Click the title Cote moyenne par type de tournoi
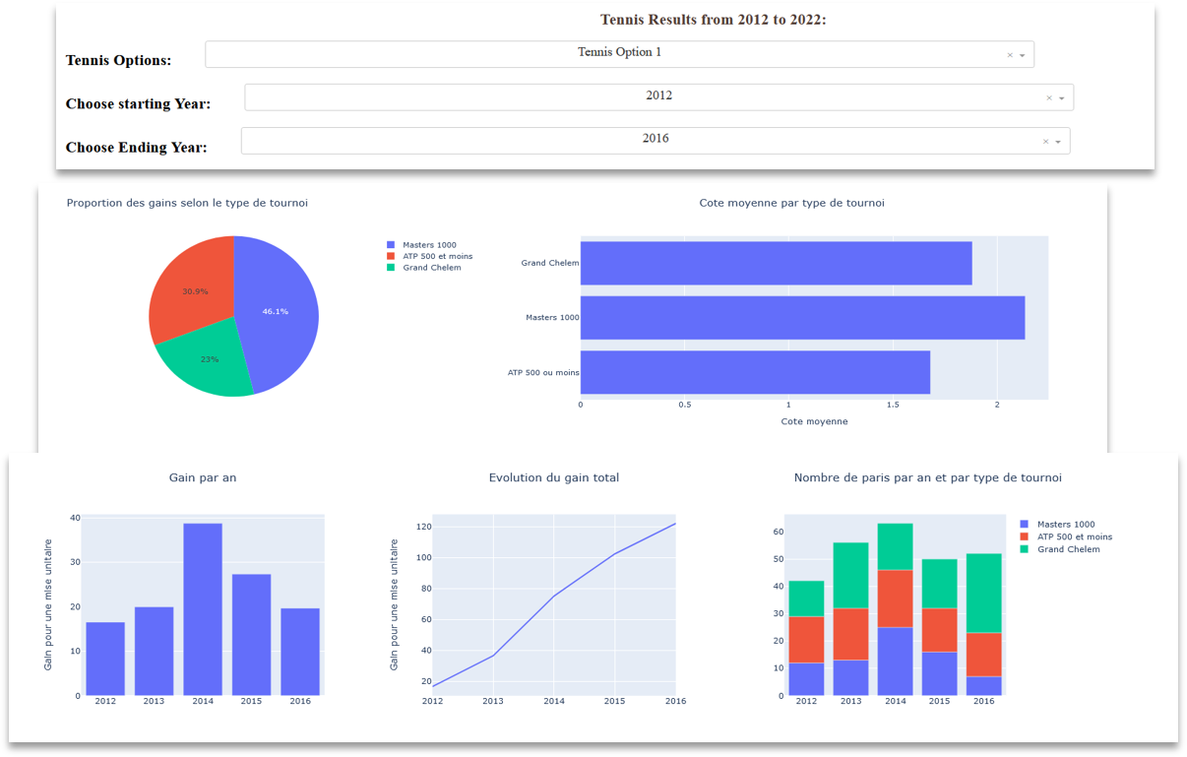The width and height of the screenshot is (1187, 757). click(x=791, y=203)
